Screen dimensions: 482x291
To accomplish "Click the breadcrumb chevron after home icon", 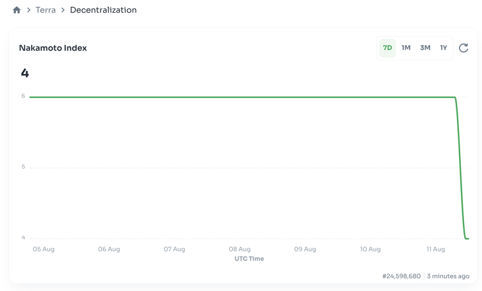I will coord(29,10).
